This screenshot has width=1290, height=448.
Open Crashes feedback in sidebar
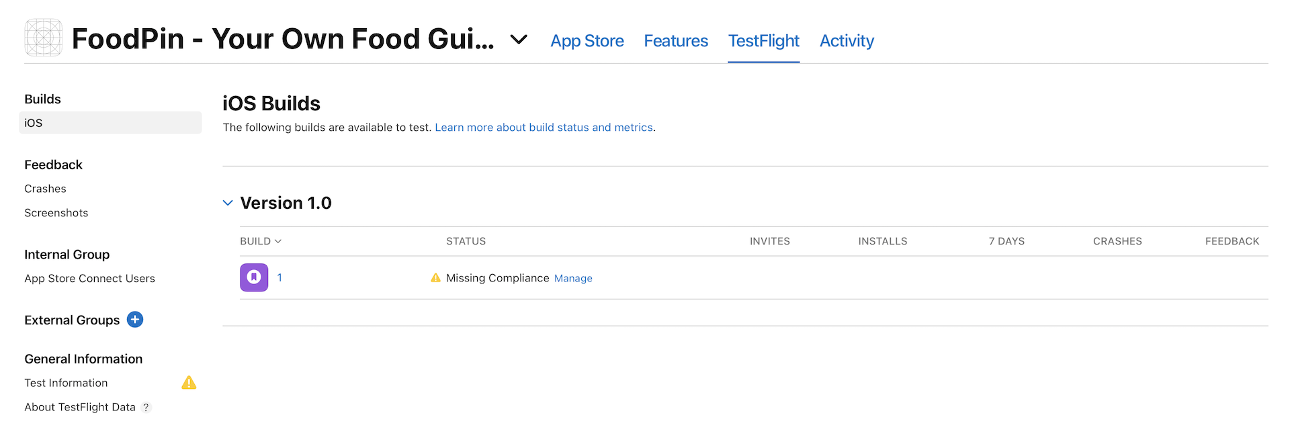46,189
